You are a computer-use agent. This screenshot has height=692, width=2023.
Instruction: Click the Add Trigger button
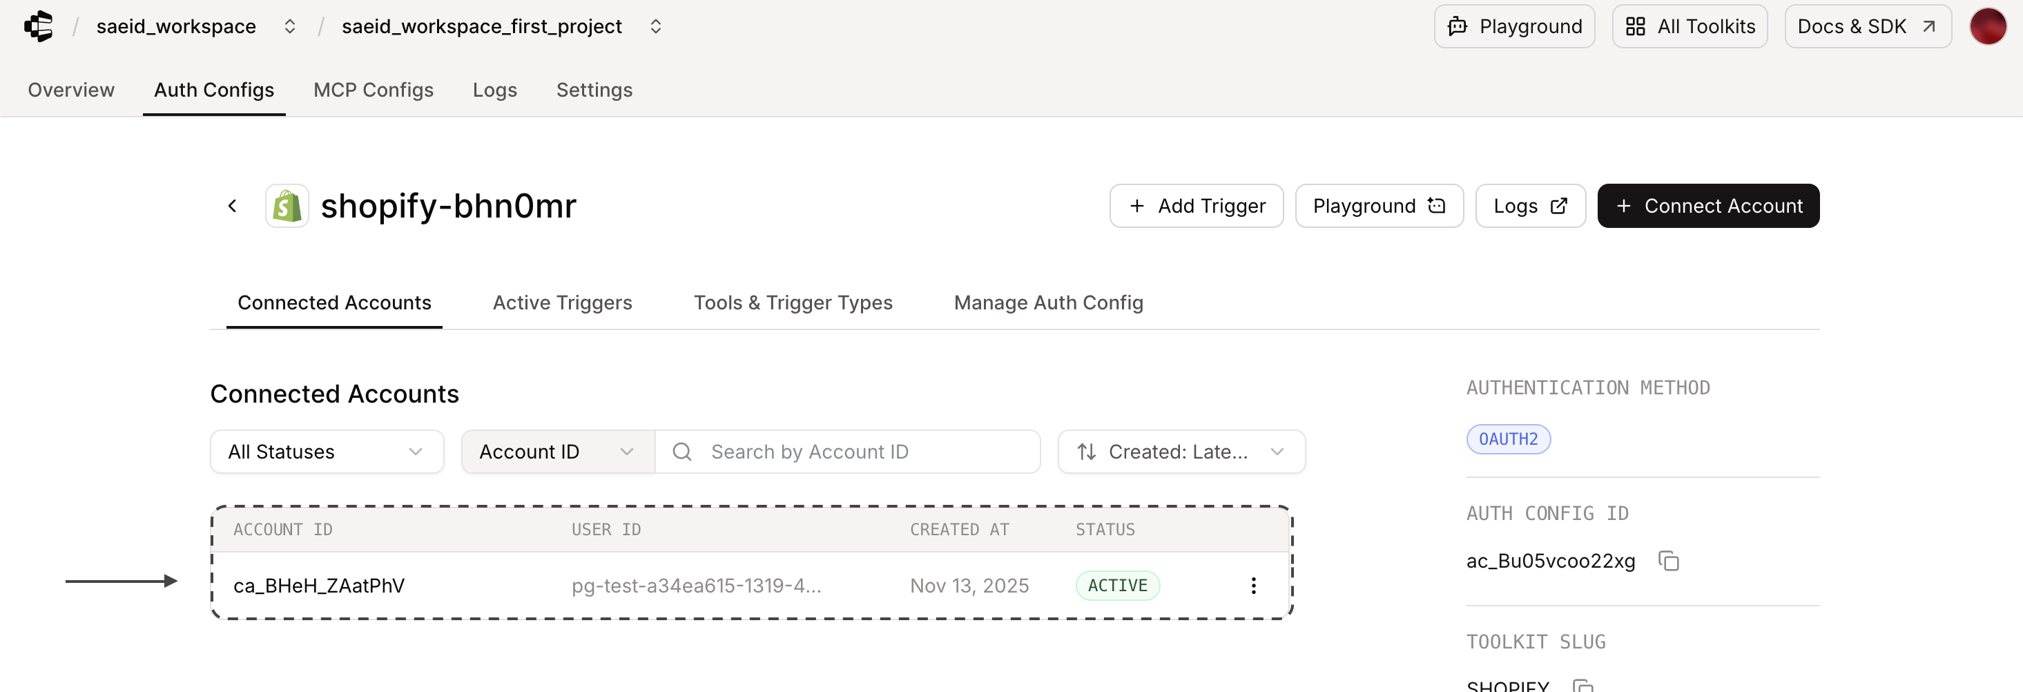[1195, 206]
